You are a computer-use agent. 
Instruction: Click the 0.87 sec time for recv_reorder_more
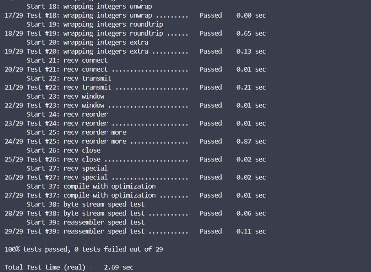click(251, 141)
